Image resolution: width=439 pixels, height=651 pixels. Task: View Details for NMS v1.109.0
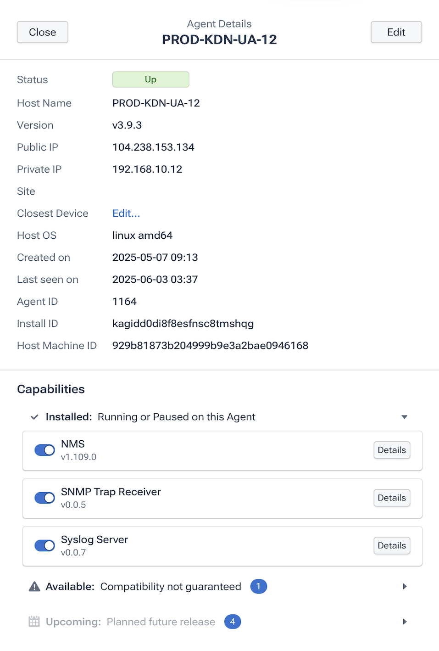point(391,450)
